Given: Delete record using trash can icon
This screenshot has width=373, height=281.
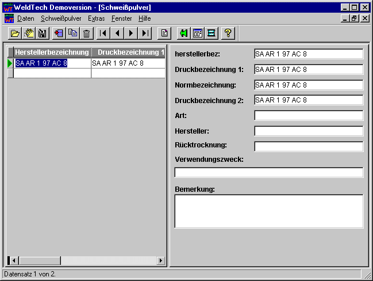Looking at the screenshot, I should (x=86, y=33).
